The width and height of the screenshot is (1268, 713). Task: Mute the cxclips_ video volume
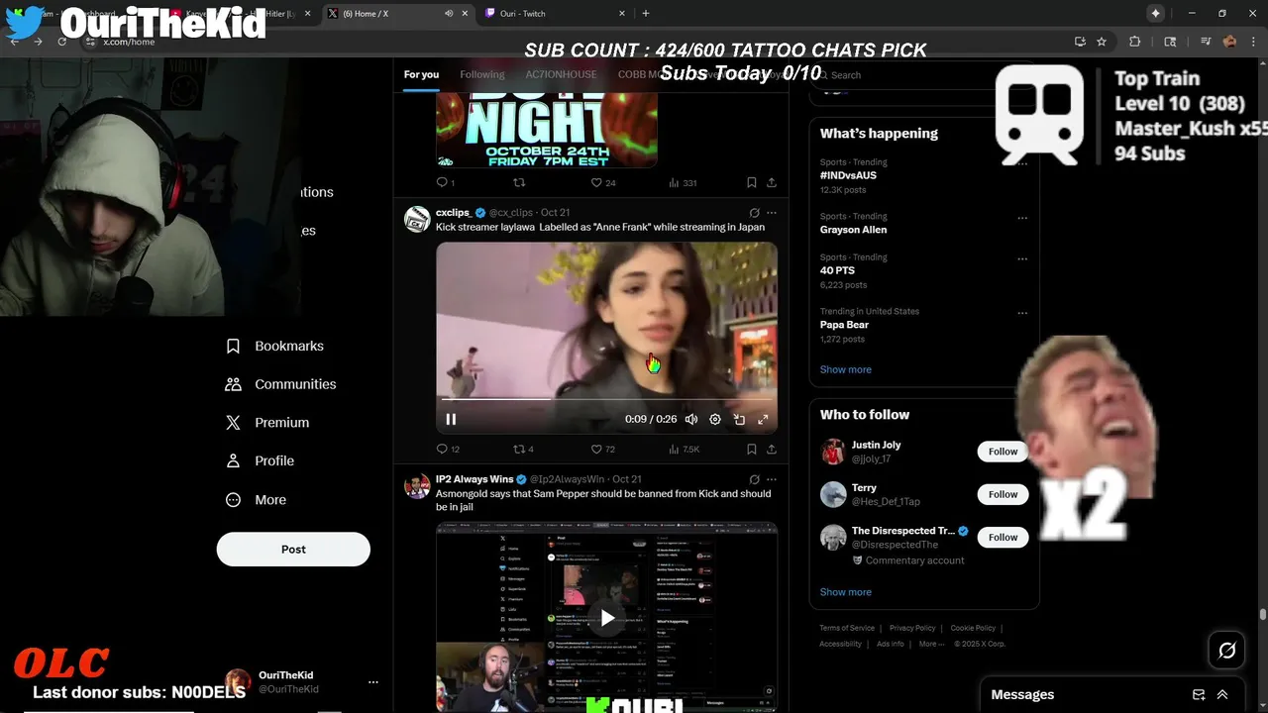tap(691, 419)
